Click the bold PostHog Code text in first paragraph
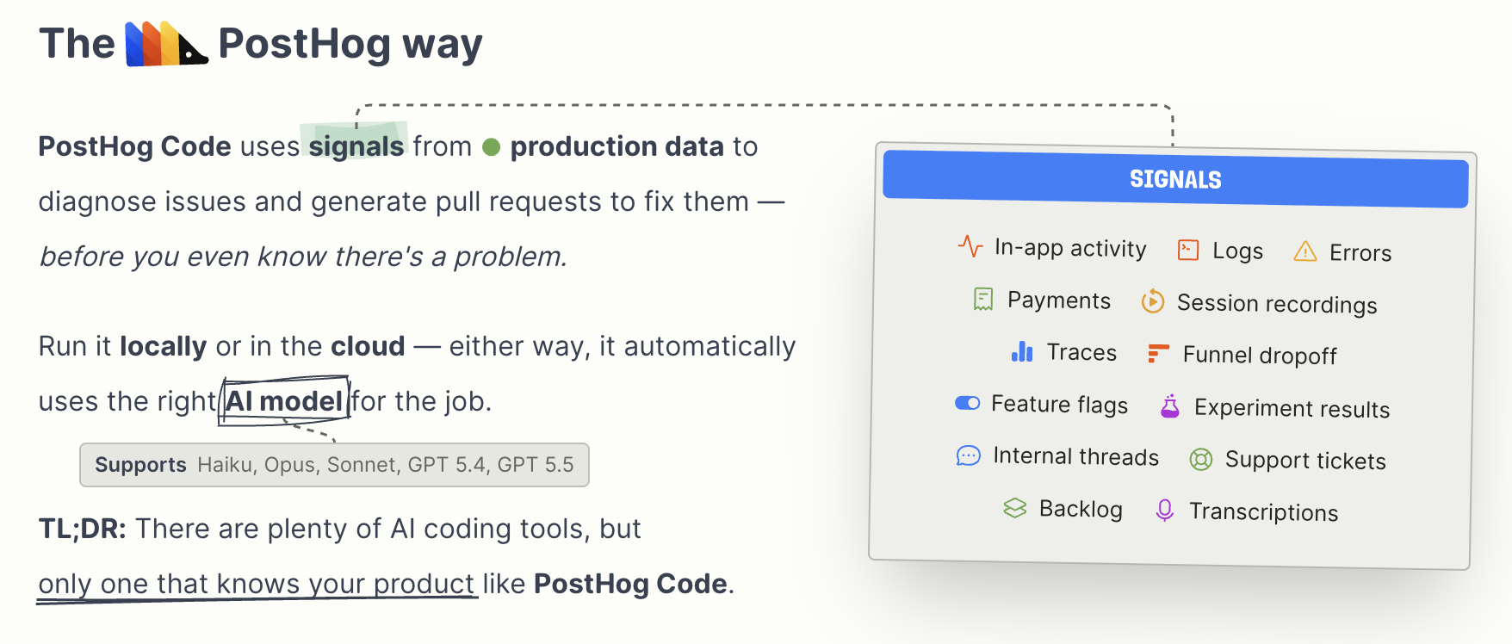The image size is (1512, 644). [135, 146]
